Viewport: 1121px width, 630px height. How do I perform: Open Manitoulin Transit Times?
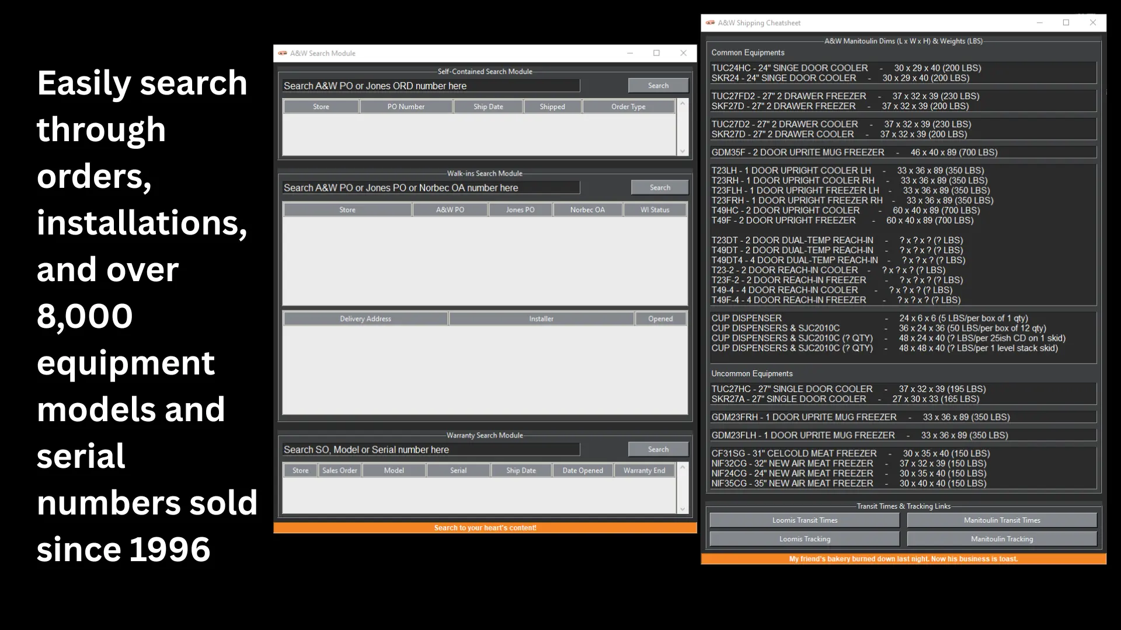click(1002, 520)
